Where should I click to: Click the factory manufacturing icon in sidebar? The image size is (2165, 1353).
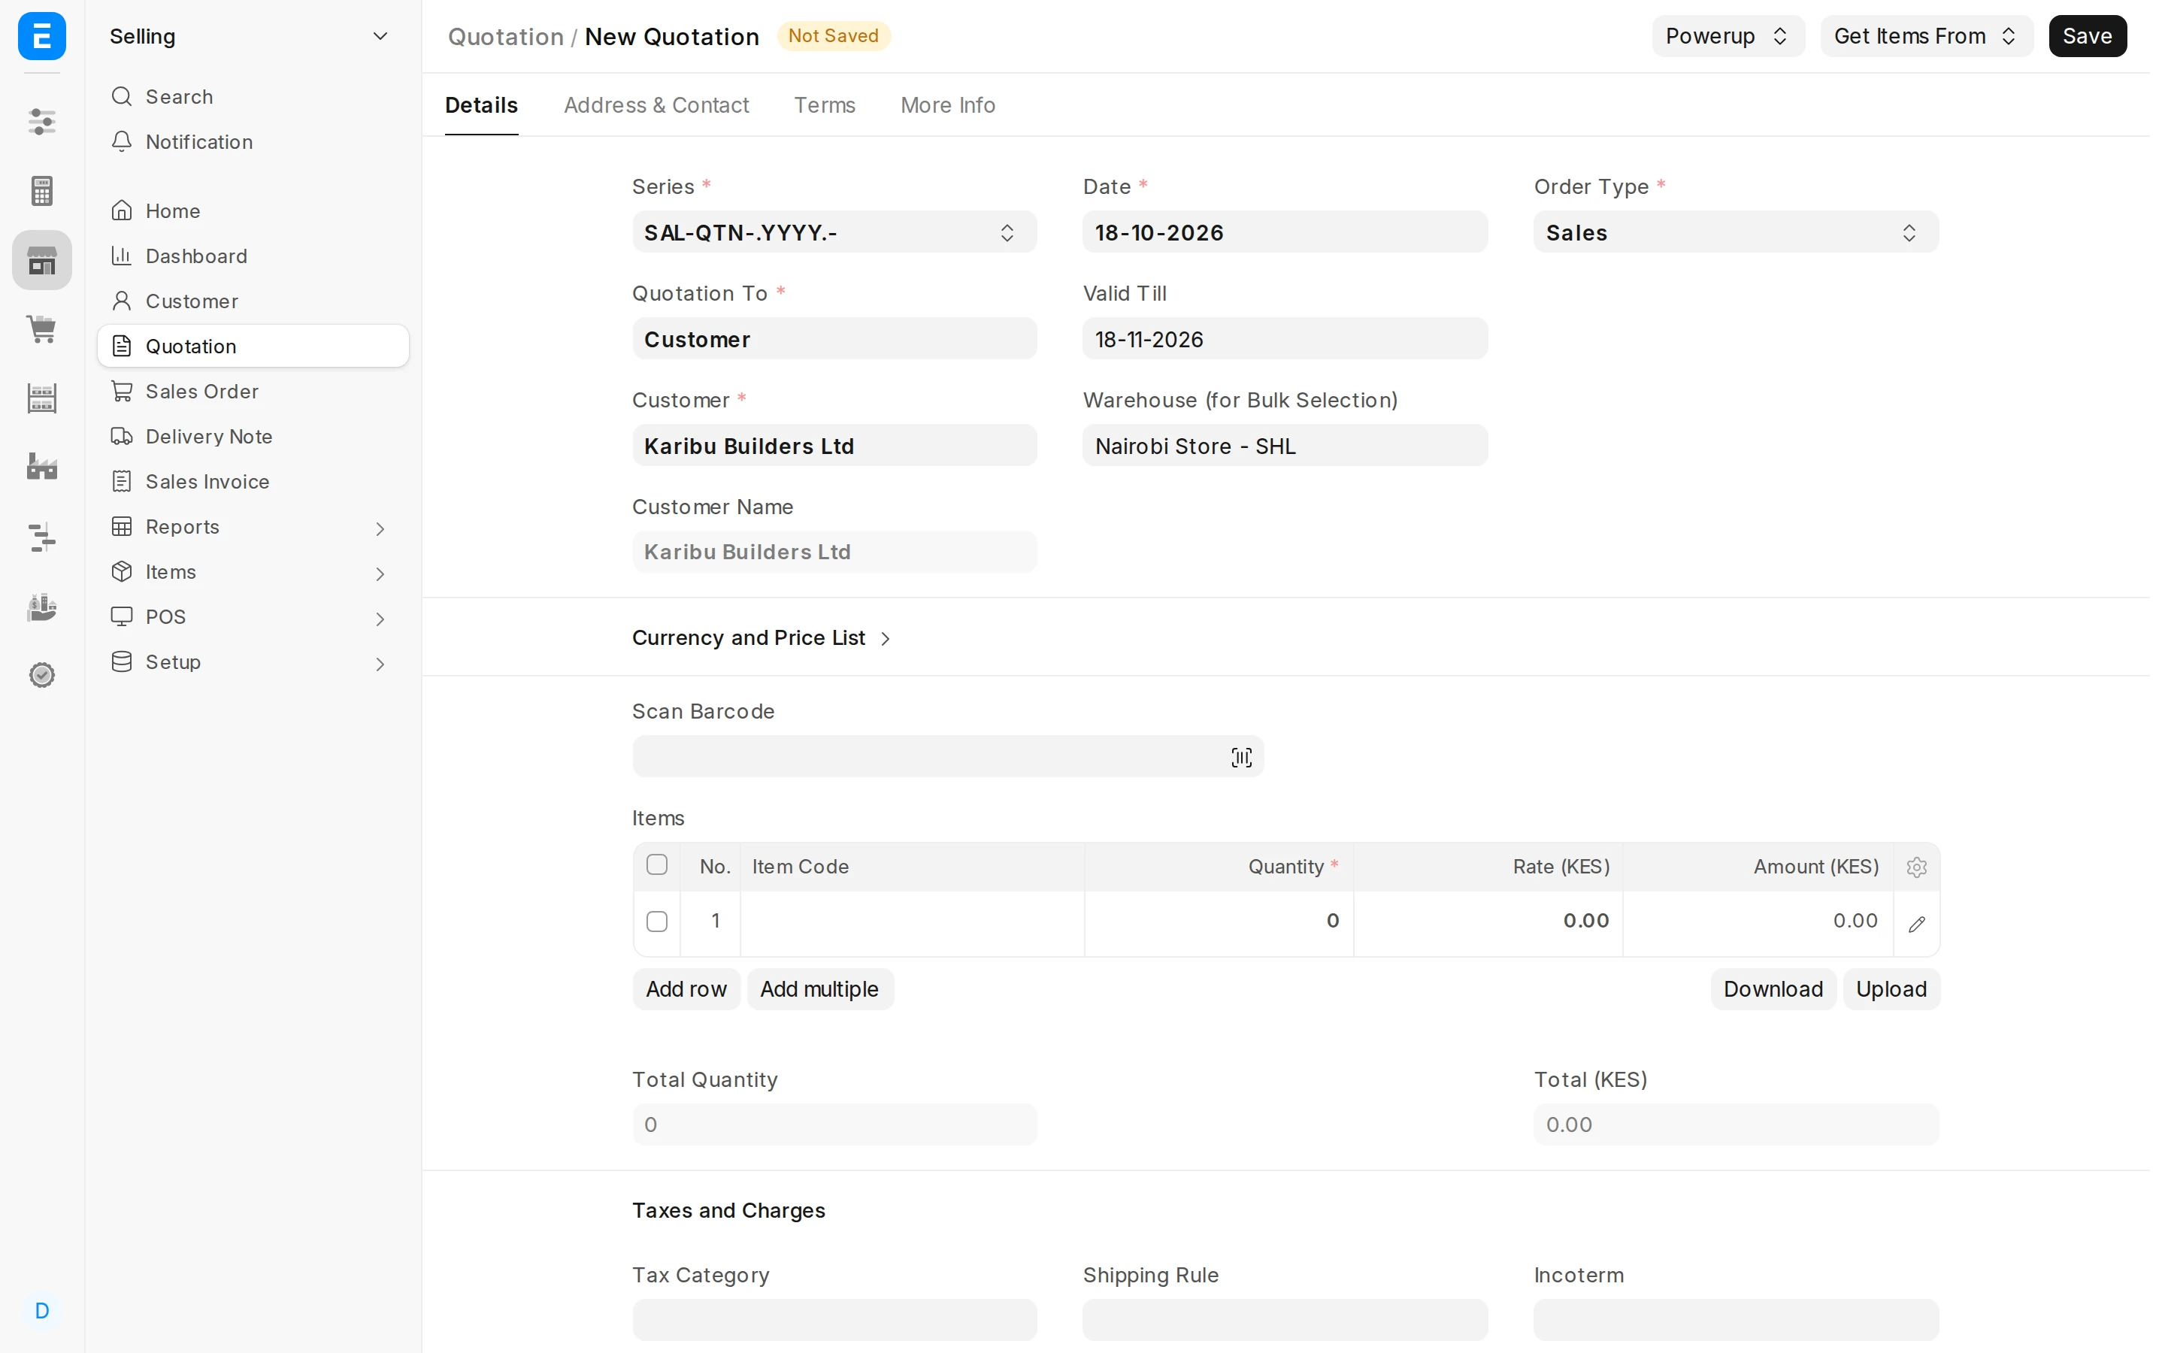41,466
